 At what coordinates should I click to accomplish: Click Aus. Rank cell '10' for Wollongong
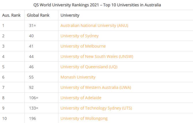(x=4, y=118)
